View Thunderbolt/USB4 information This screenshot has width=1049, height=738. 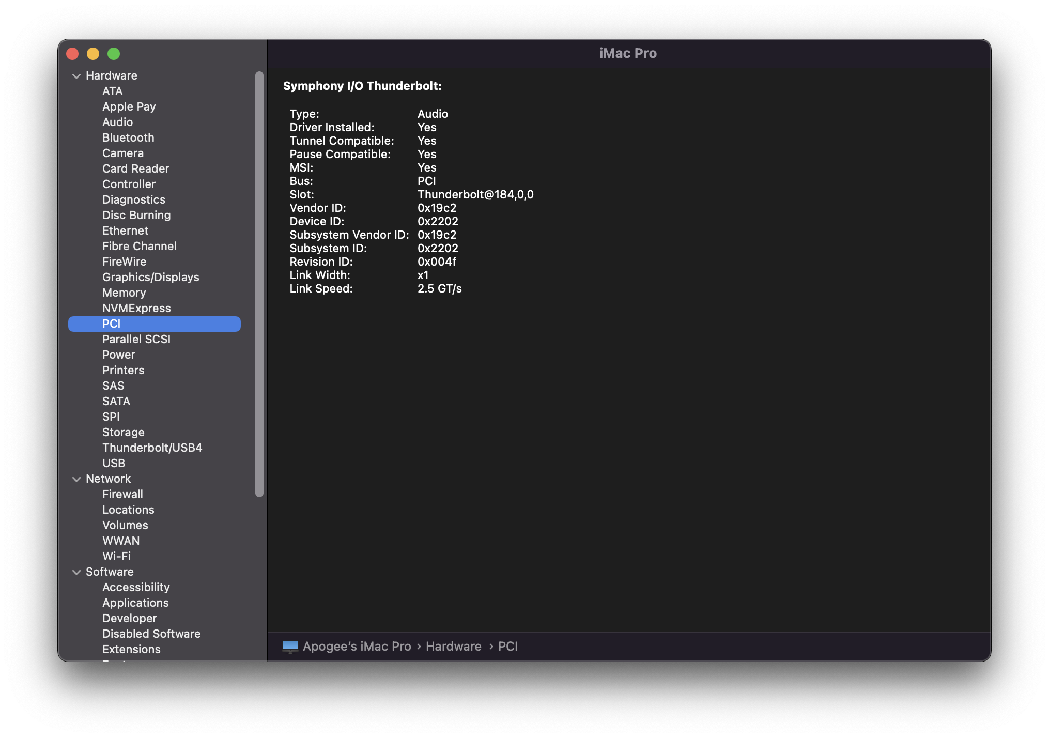[x=152, y=448]
